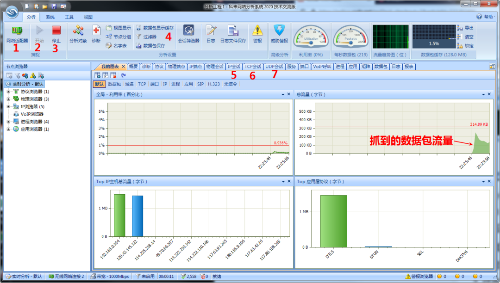The height and width of the screenshot is (283, 500).
Task: Open the 系统 ribbon tab
Action: coord(50,17)
